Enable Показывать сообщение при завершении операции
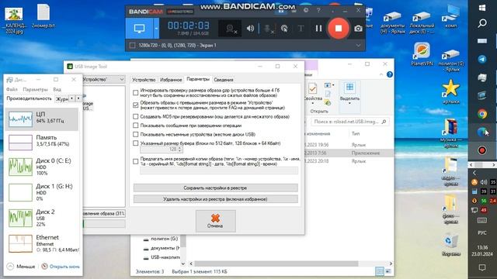497x279 pixels. tap(136, 126)
